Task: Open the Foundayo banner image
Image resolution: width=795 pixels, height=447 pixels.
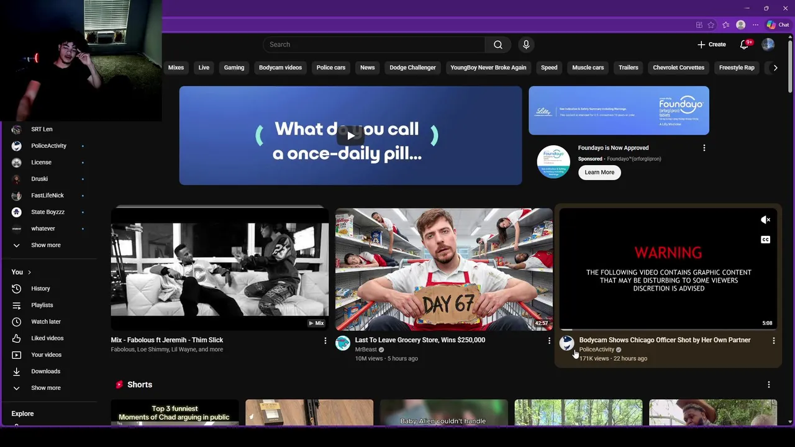Action: pos(619,111)
